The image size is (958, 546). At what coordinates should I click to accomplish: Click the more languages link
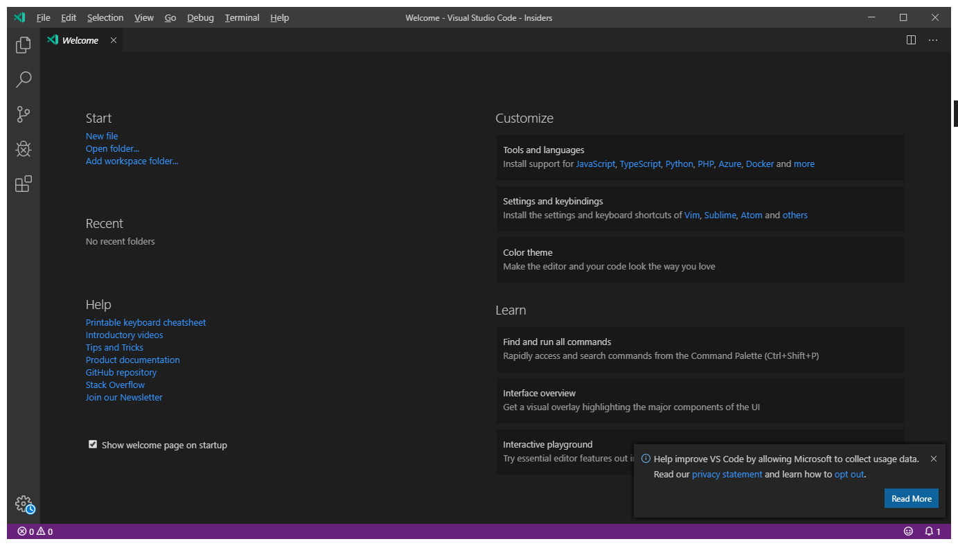[x=804, y=164]
